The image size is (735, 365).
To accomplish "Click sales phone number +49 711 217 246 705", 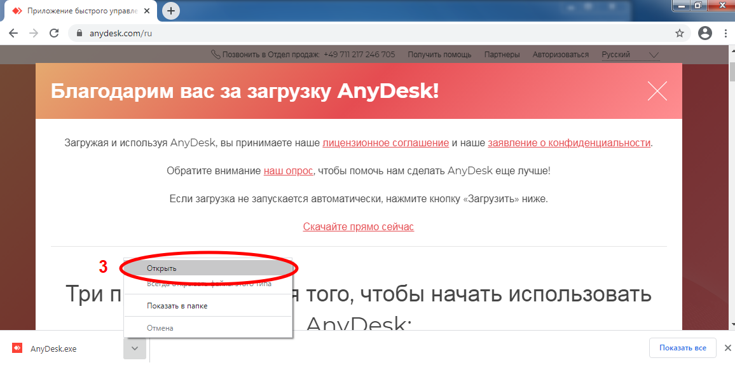I will 359,54.
